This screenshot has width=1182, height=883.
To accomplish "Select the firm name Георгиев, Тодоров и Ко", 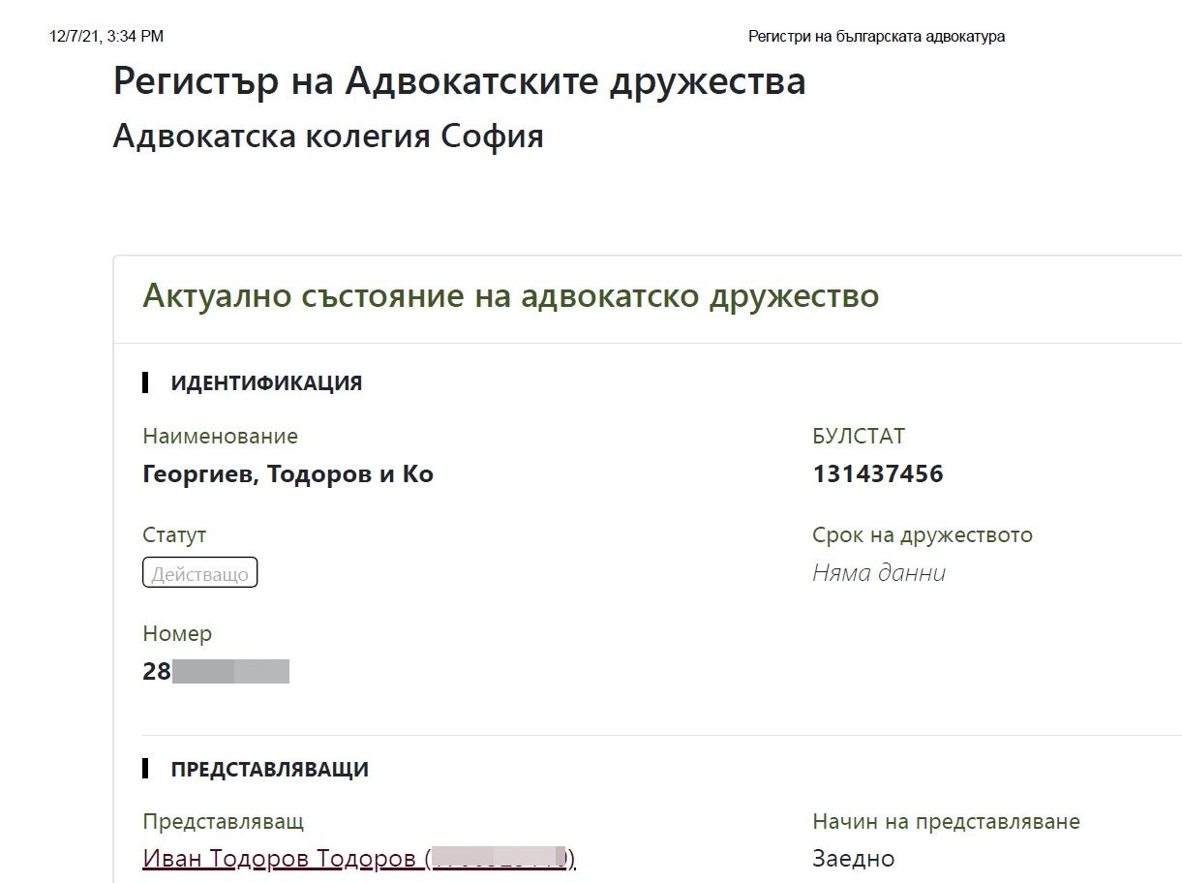I will (288, 474).
